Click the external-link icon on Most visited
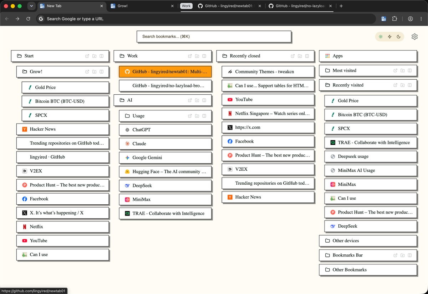Viewport: 428px width, 294px height. (396, 71)
